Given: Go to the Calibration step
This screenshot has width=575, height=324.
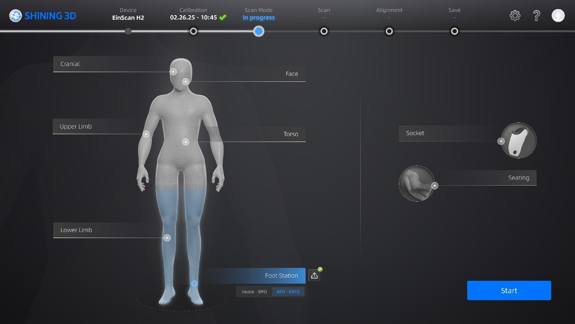Looking at the screenshot, I should pyautogui.click(x=194, y=31).
